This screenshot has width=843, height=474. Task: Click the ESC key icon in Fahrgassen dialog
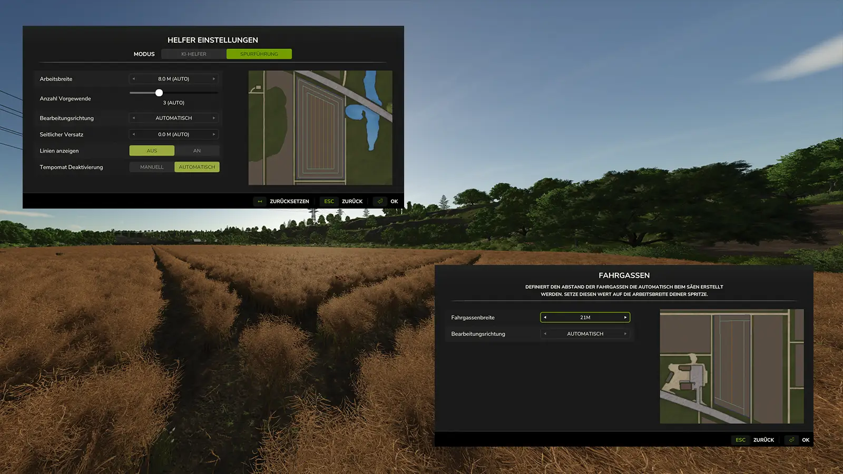coord(740,440)
